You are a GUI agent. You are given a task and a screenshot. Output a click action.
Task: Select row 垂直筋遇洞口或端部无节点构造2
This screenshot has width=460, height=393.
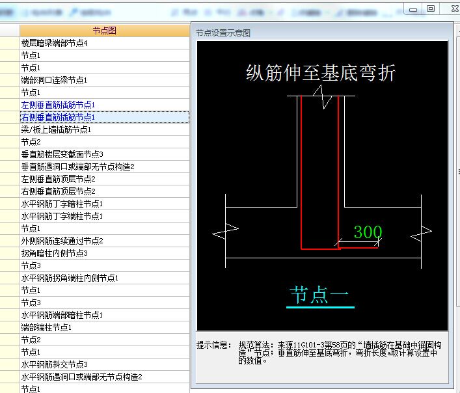click(105, 167)
